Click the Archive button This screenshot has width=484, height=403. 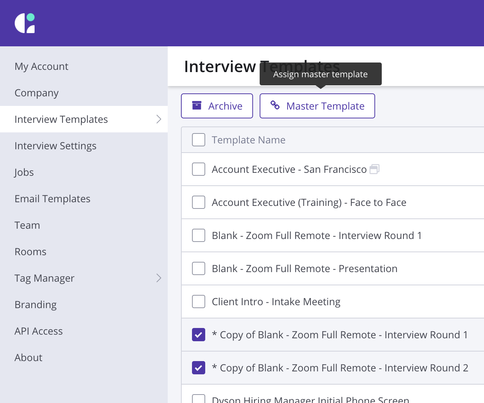point(217,106)
